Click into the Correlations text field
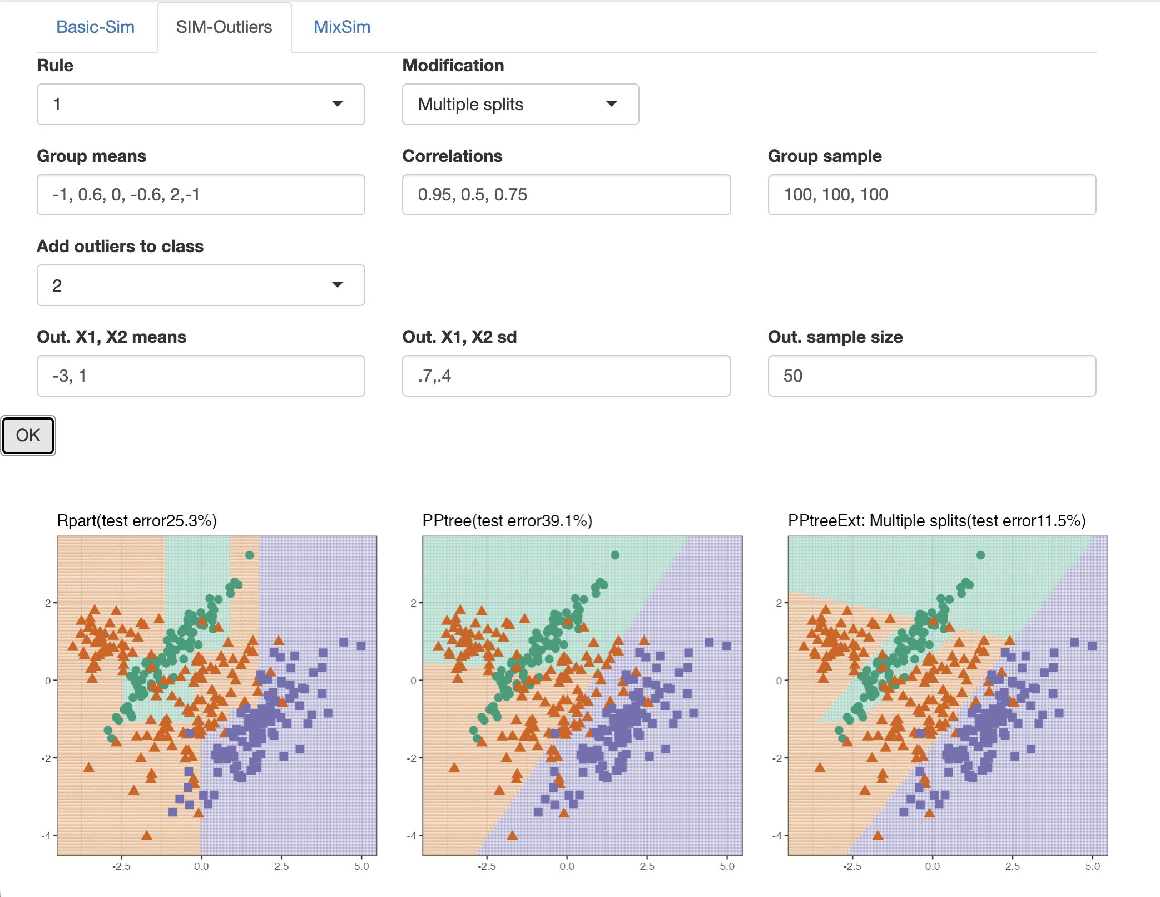 point(566,195)
